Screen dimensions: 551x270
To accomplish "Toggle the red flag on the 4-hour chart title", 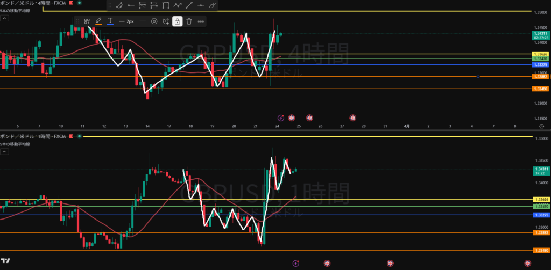I will 70,3.
